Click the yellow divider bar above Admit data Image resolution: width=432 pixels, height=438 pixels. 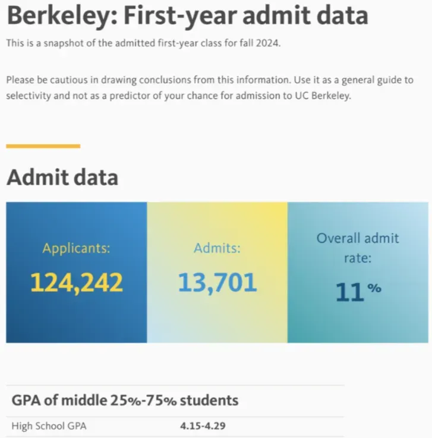pos(43,146)
